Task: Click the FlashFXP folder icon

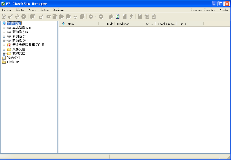Action: pyautogui.click(x=4, y=62)
